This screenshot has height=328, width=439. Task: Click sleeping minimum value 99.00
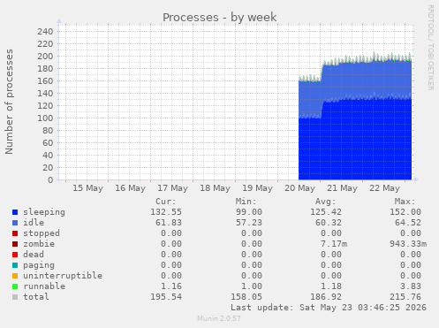pos(249,212)
